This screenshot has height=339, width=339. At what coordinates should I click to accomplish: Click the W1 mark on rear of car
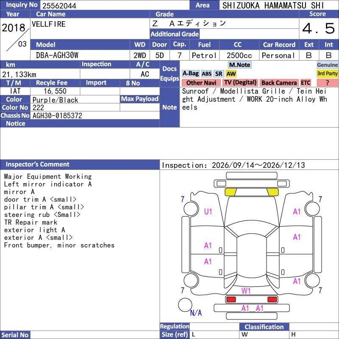click(246, 291)
